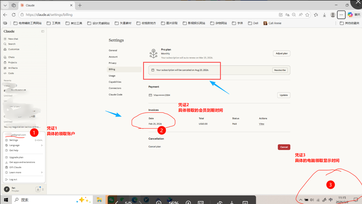The image size is (362, 204).
Task: Open the General settings section
Action: [x=113, y=50]
